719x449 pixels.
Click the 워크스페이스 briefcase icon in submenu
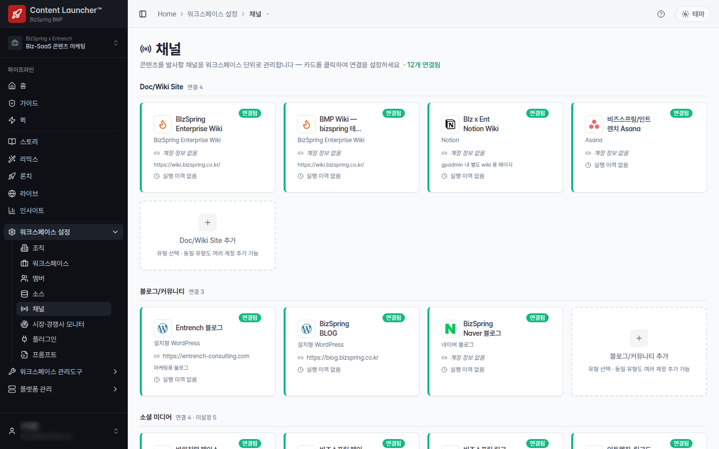24,263
